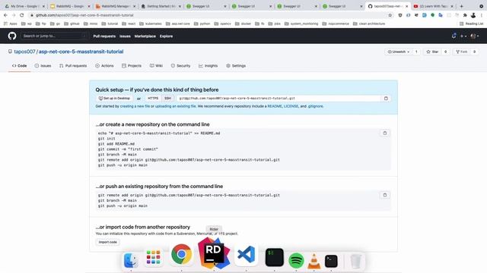Copy the push-existing-repository commands
Screen dimensions: 487x273
pos(385,195)
